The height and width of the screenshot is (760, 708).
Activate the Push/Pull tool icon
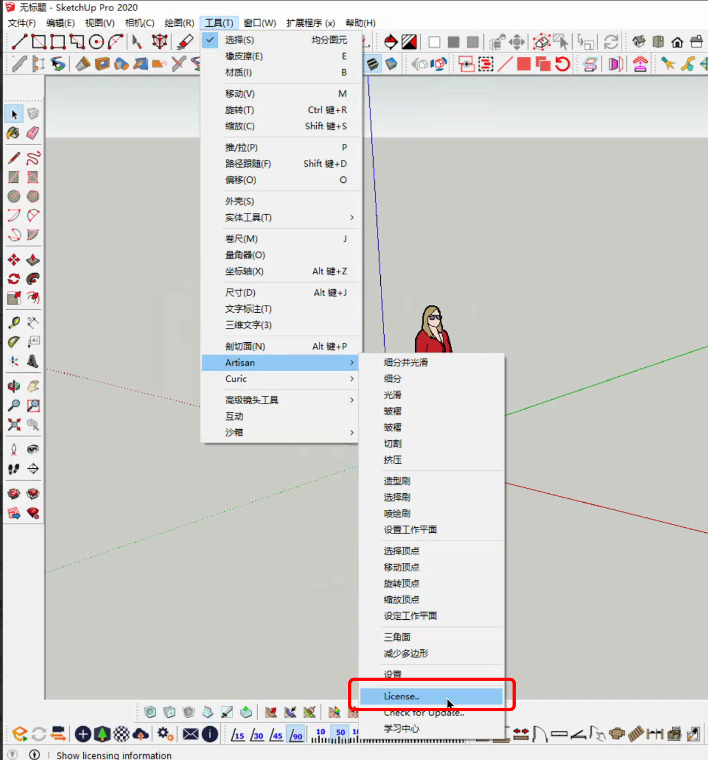(x=33, y=260)
